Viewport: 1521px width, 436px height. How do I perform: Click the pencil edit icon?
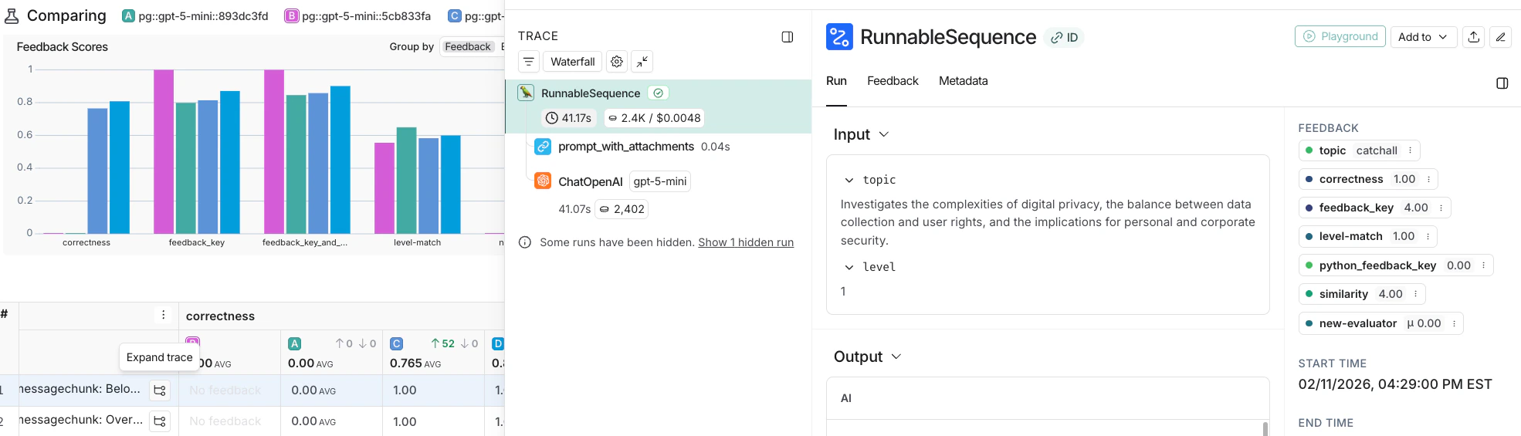pos(1500,37)
